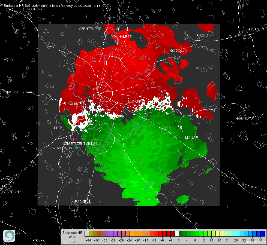The width and height of the screenshot is (267, 245).
Task: Click the -64 legend value
Action: (x=89, y=240)
